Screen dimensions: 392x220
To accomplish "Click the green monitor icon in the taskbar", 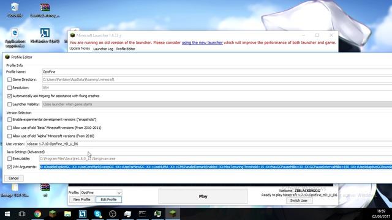I will pos(157,214).
